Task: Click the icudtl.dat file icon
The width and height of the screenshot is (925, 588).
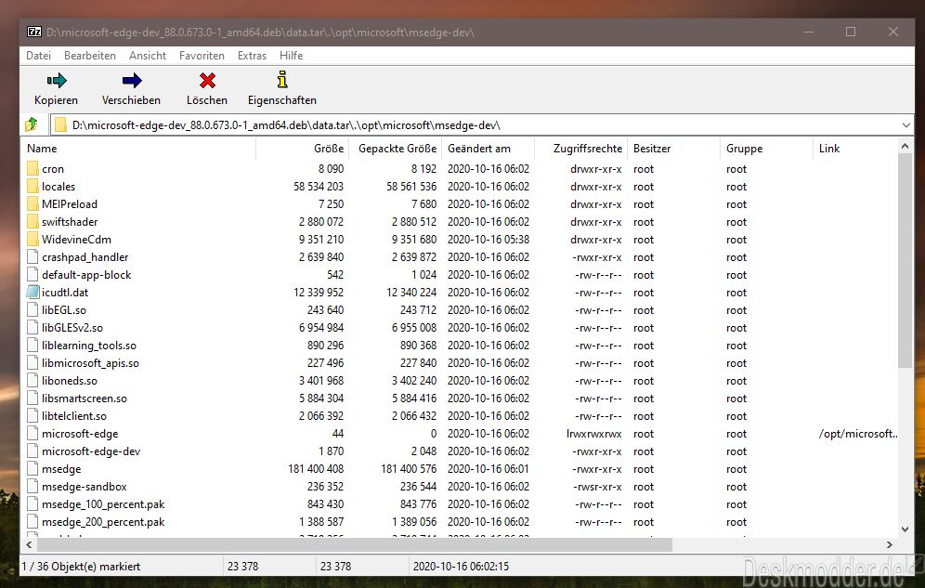Action: point(33,292)
